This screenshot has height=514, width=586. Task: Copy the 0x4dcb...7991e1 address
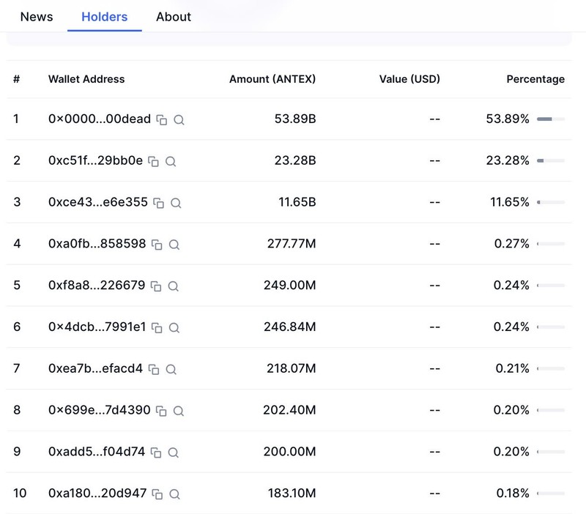point(157,328)
